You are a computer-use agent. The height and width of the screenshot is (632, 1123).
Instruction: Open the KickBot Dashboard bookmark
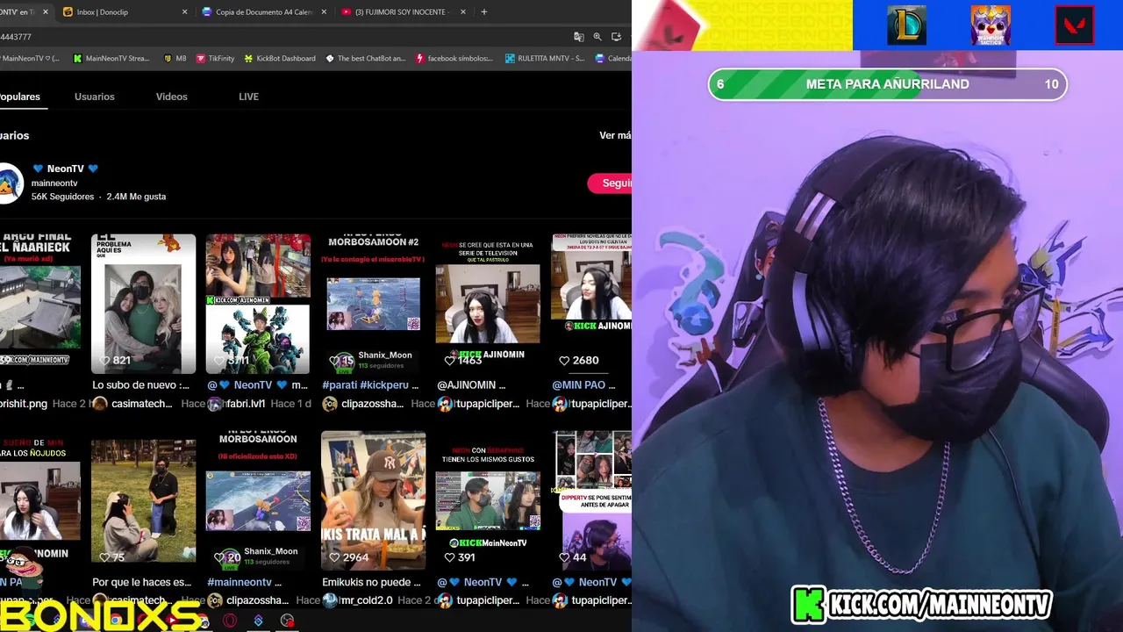[x=279, y=59]
